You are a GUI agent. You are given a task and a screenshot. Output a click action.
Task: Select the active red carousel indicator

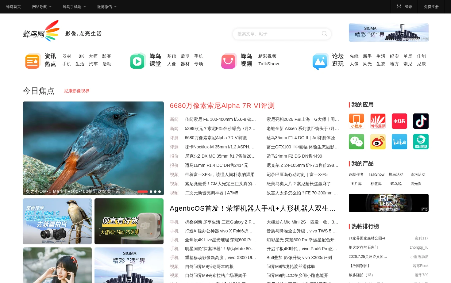coord(142,192)
